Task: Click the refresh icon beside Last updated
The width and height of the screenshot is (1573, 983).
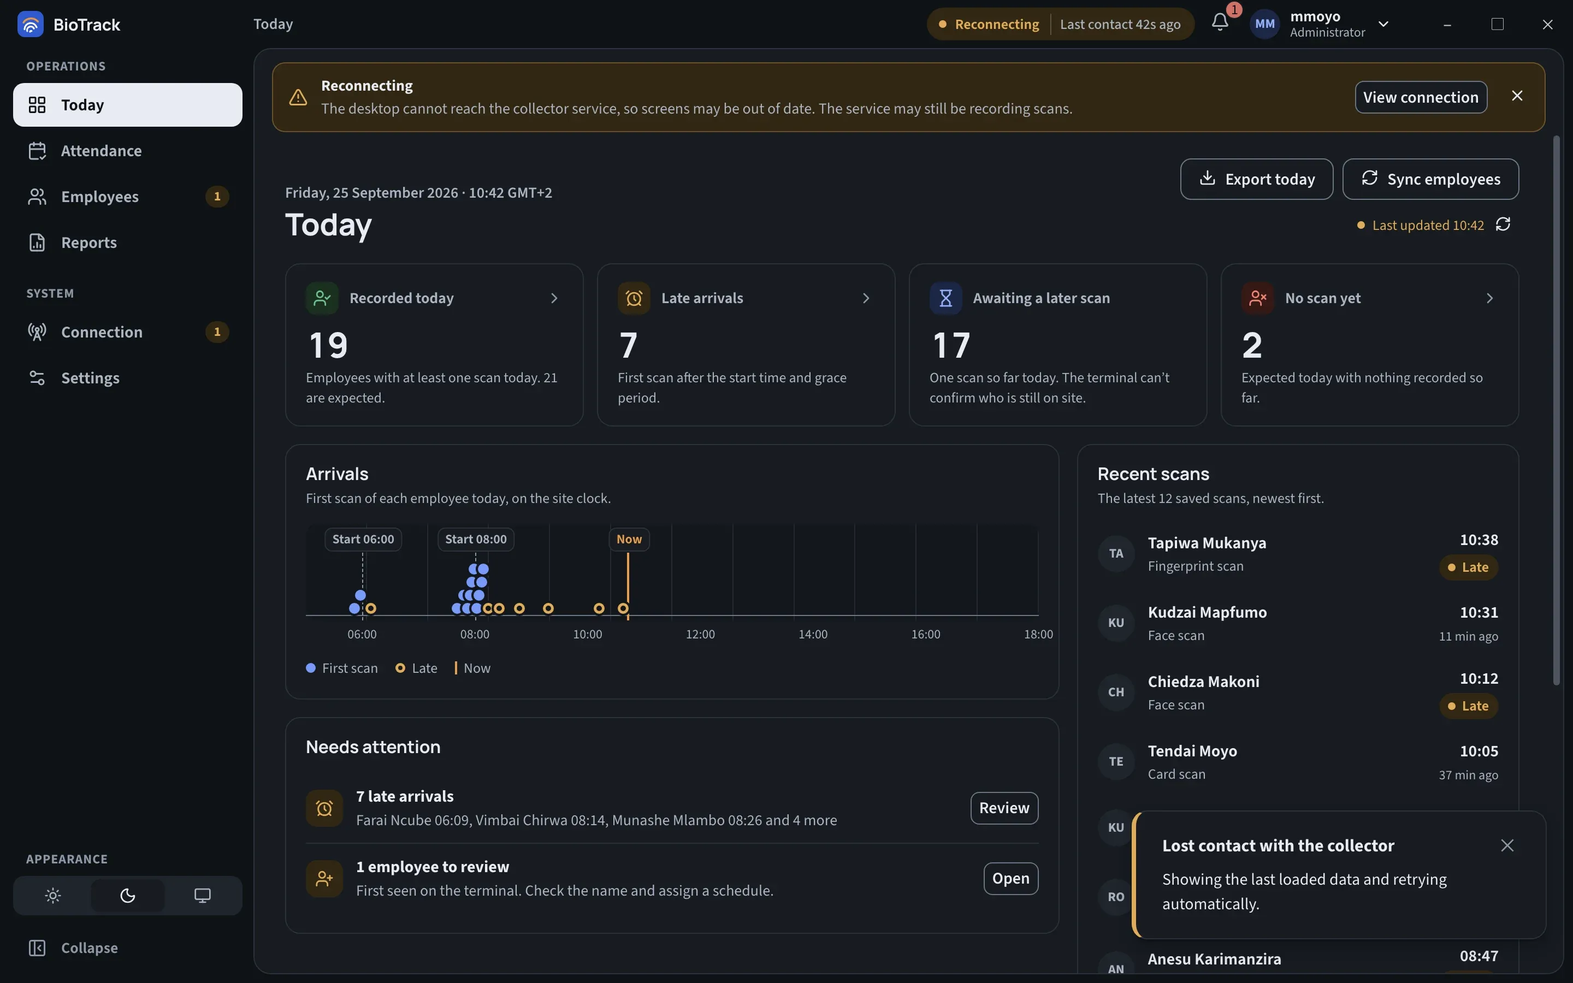Action: [x=1503, y=224]
